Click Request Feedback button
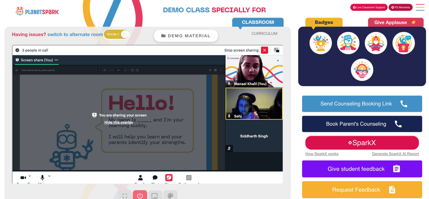The height and width of the screenshot is (199, 429). coord(362,190)
